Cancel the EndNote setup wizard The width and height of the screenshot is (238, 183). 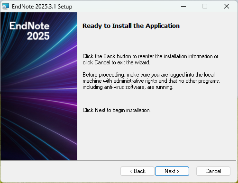(213, 171)
